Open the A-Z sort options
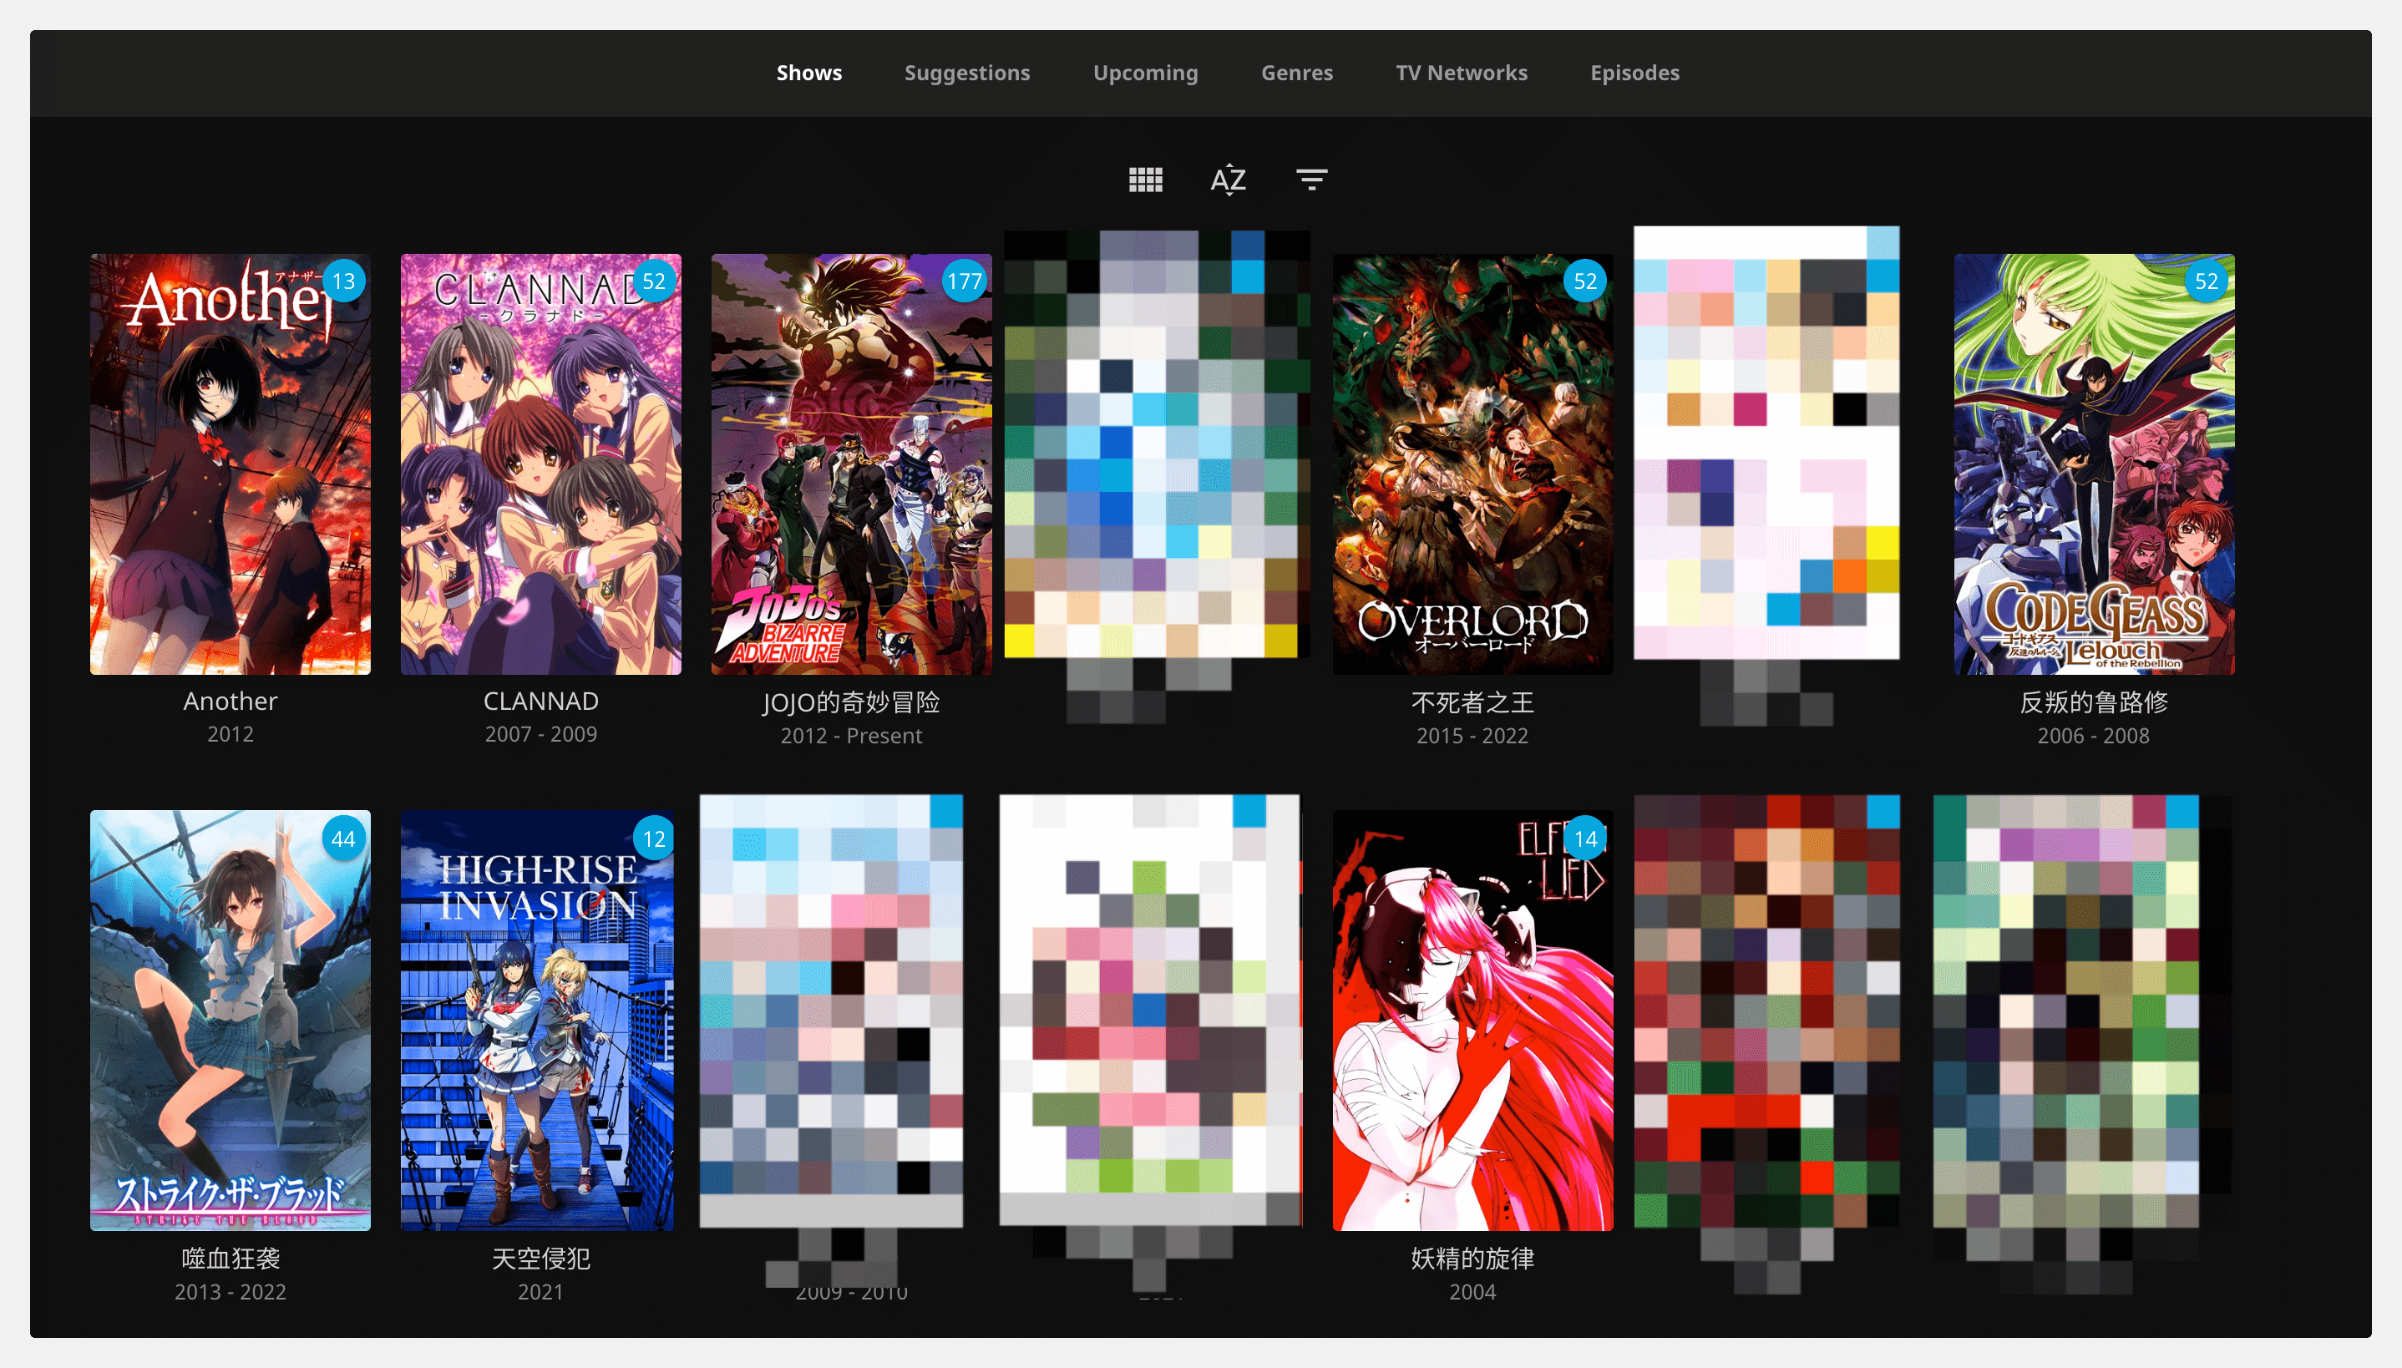2402x1368 pixels. pos(1228,179)
